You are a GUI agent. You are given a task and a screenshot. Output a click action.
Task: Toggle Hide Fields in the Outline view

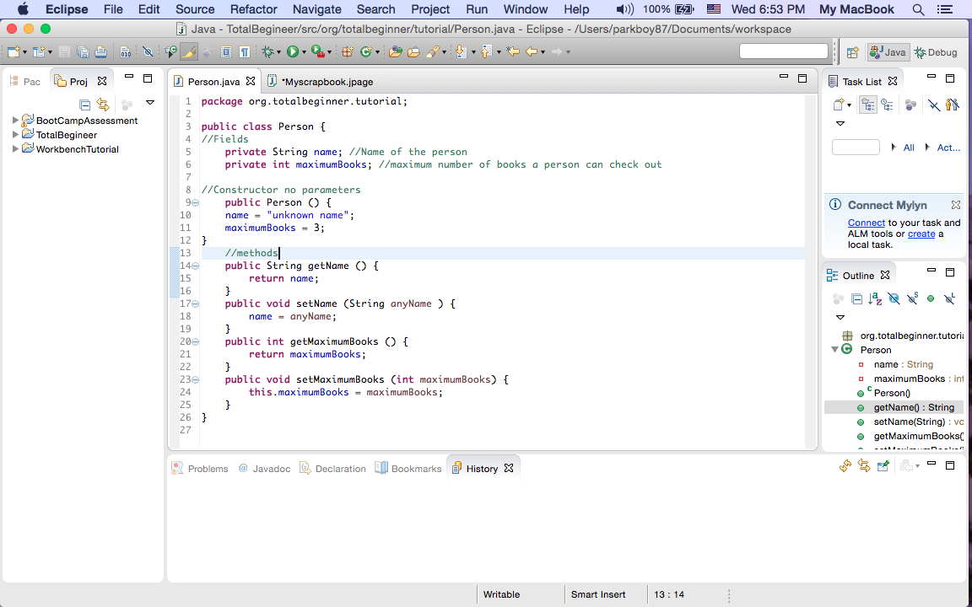tap(894, 299)
